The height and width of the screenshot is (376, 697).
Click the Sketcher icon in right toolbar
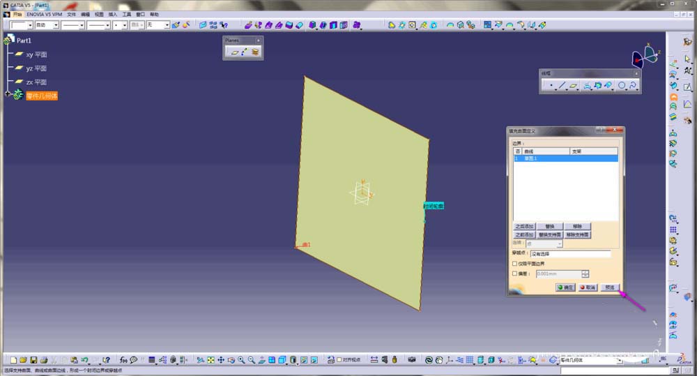click(x=687, y=87)
